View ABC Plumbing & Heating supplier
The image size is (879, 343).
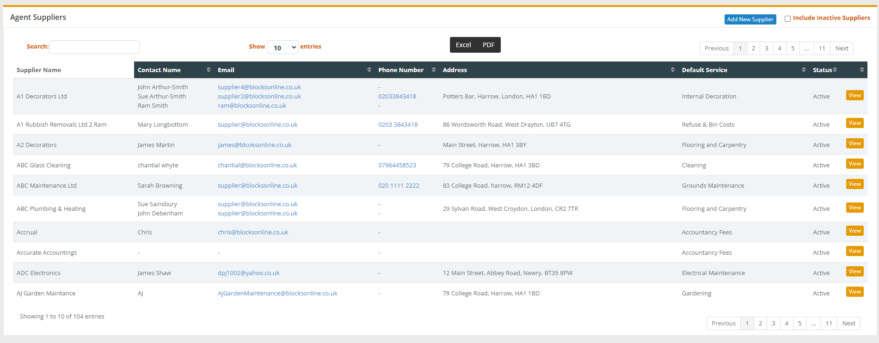854,208
